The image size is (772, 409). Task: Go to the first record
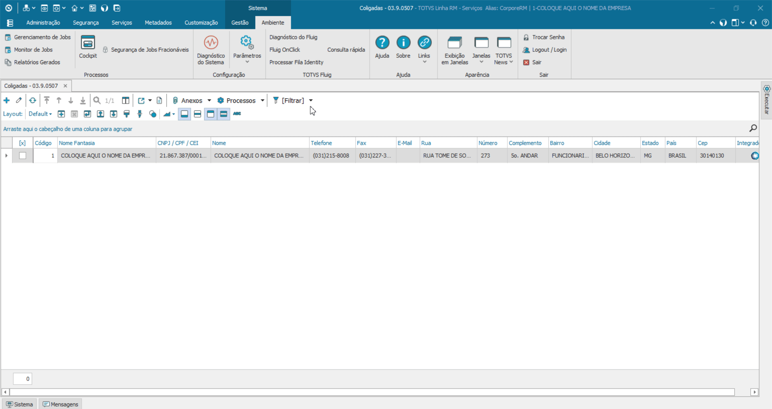tap(47, 100)
